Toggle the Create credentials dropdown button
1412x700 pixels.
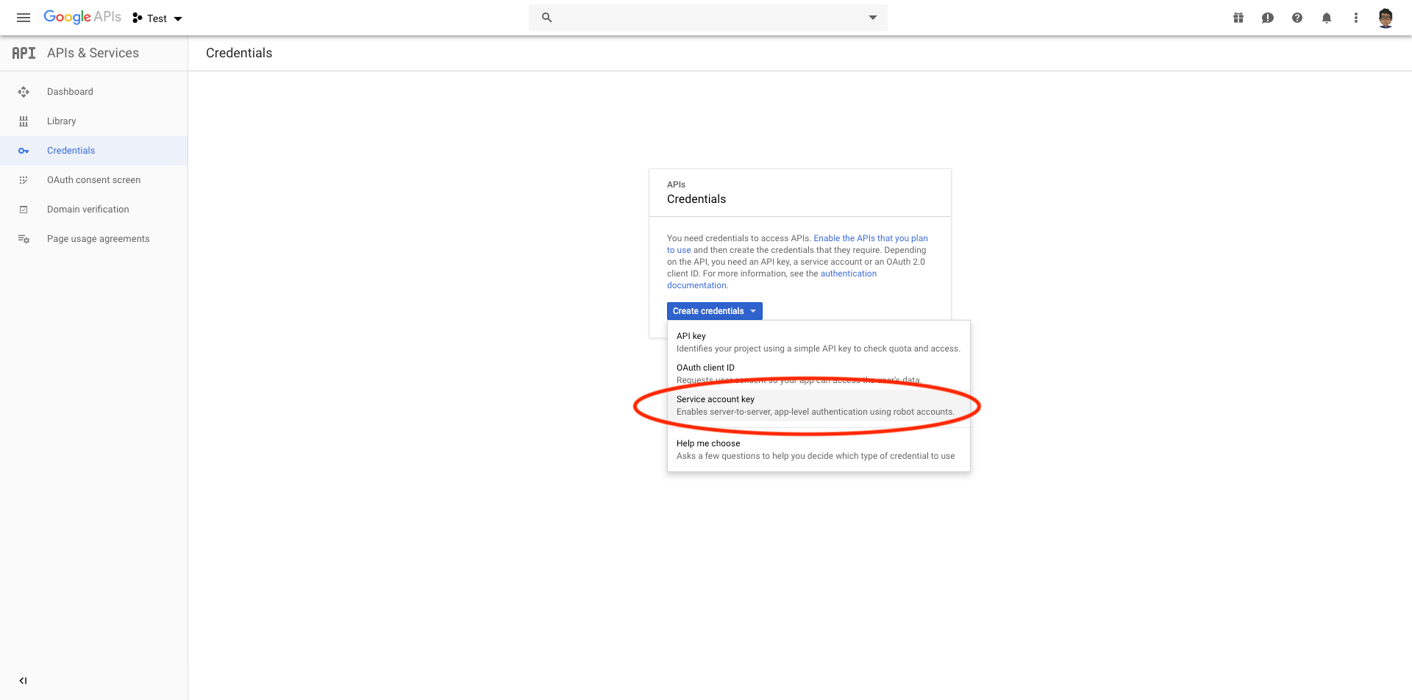[x=714, y=311]
